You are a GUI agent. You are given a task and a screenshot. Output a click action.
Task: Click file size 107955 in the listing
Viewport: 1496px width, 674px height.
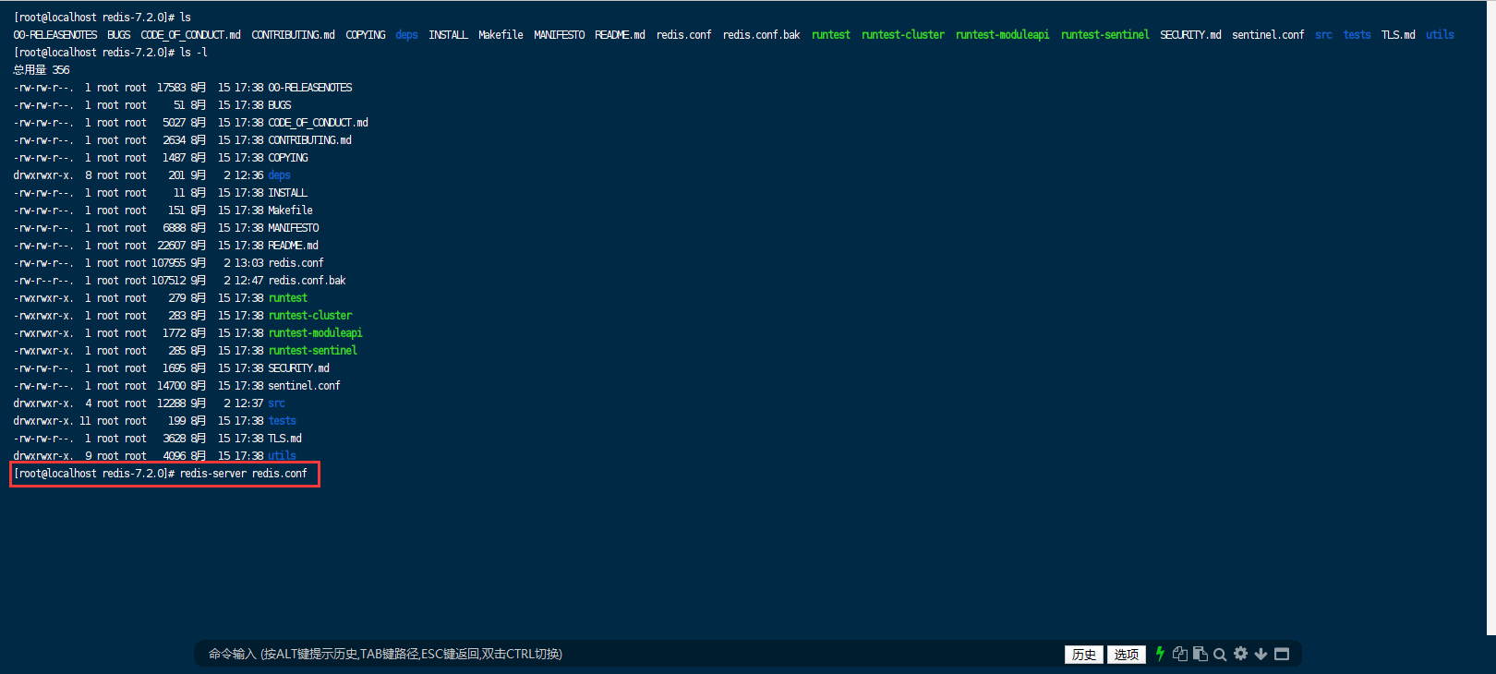tap(169, 263)
